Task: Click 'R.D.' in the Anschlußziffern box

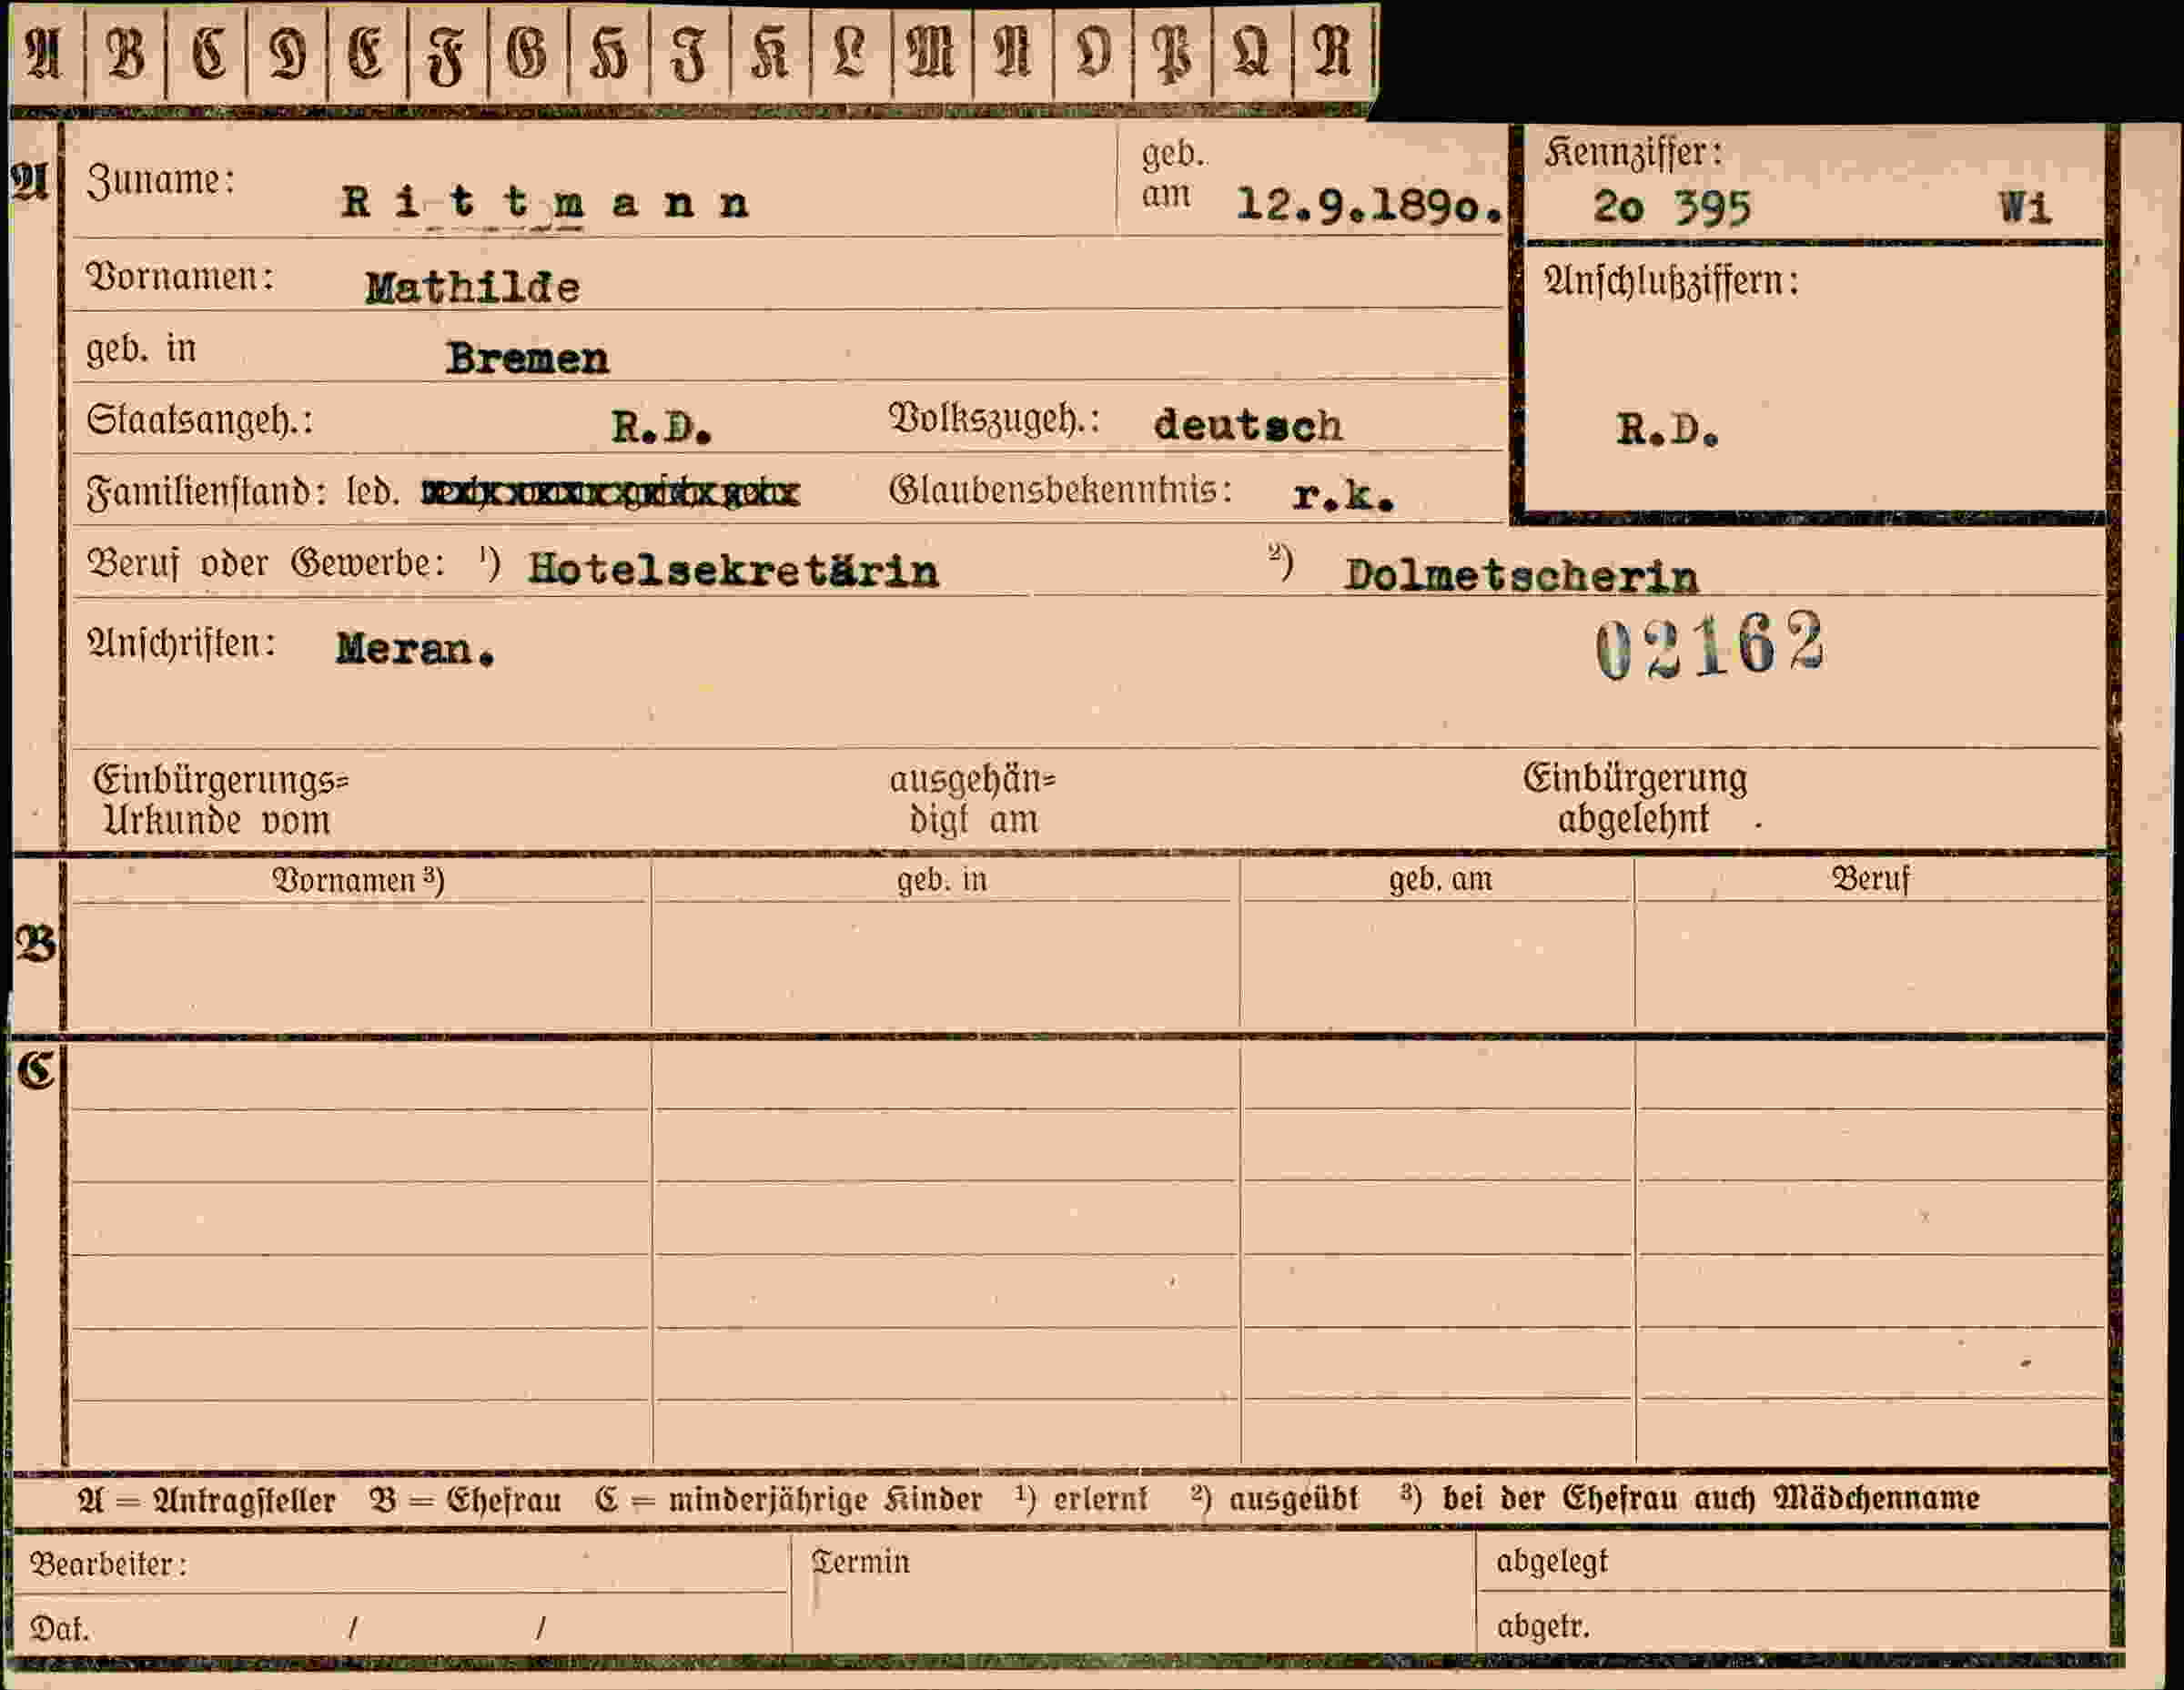Action: coord(1667,430)
